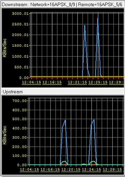The width and height of the screenshot is (125, 177).
Task: Click the Upstream time label 12:28:15
Action: 112,169
